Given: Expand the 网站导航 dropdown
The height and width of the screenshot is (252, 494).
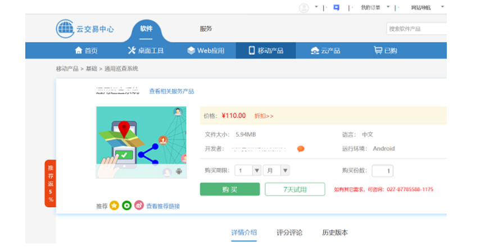Looking at the screenshot, I should pyautogui.click(x=442, y=7).
